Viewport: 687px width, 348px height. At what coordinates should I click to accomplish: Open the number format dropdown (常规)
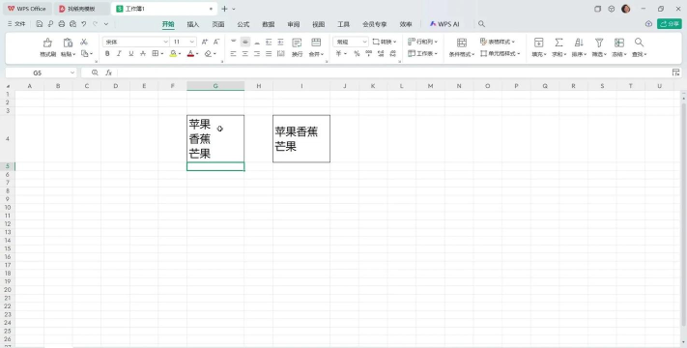pyautogui.click(x=364, y=43)
